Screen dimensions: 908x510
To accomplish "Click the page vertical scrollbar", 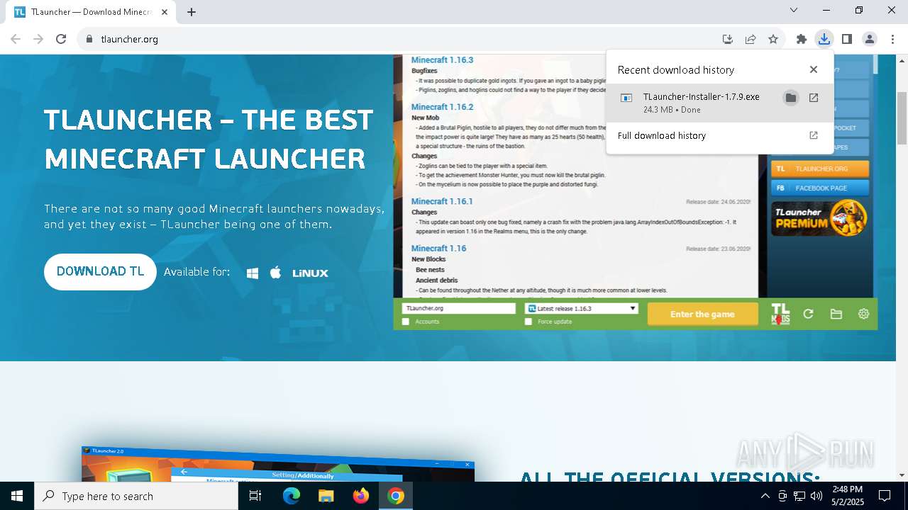I will pyautogui.click(x=902, y=117).
